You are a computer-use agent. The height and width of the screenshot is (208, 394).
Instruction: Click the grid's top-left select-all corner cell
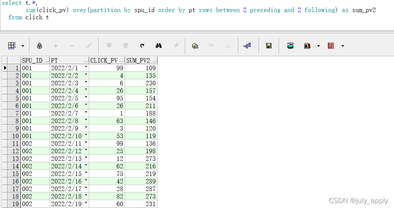pos(5,60)
